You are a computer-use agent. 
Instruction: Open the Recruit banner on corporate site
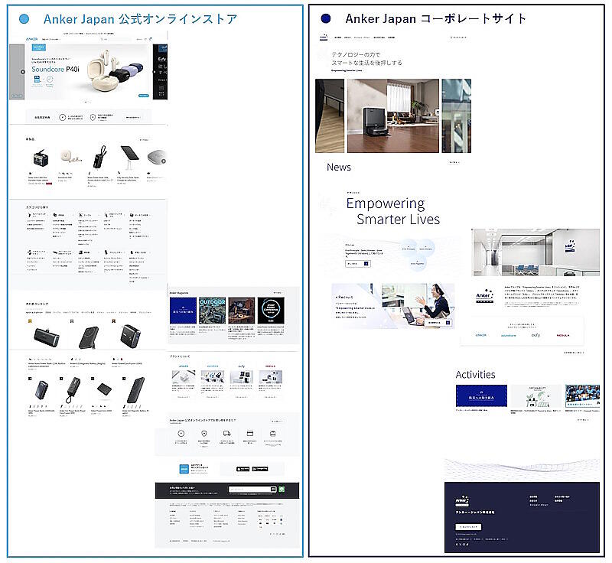[392, 306]
